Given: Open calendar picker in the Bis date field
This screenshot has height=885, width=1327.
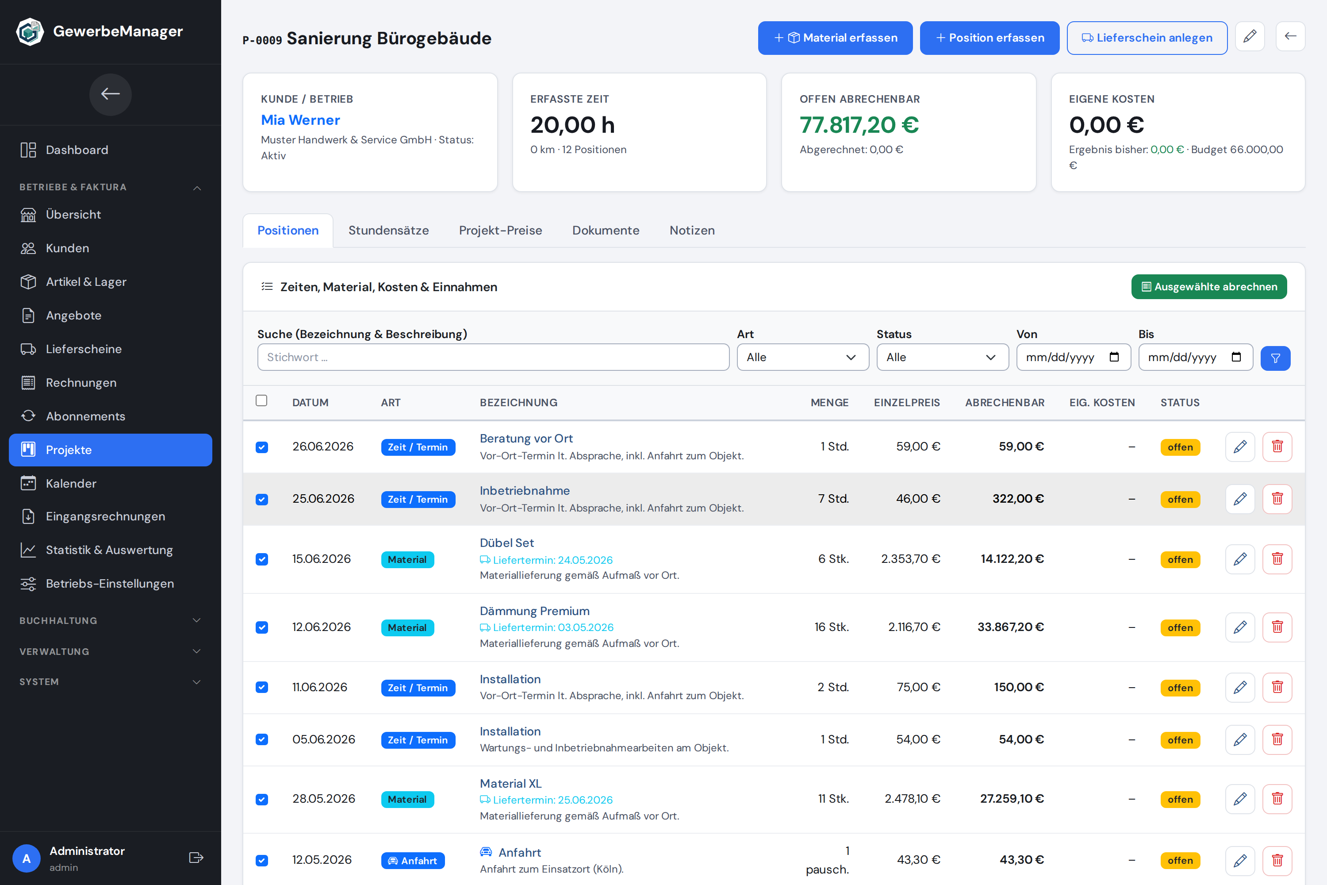Looking at the screenshot, I should click(x=1236, y=357).
